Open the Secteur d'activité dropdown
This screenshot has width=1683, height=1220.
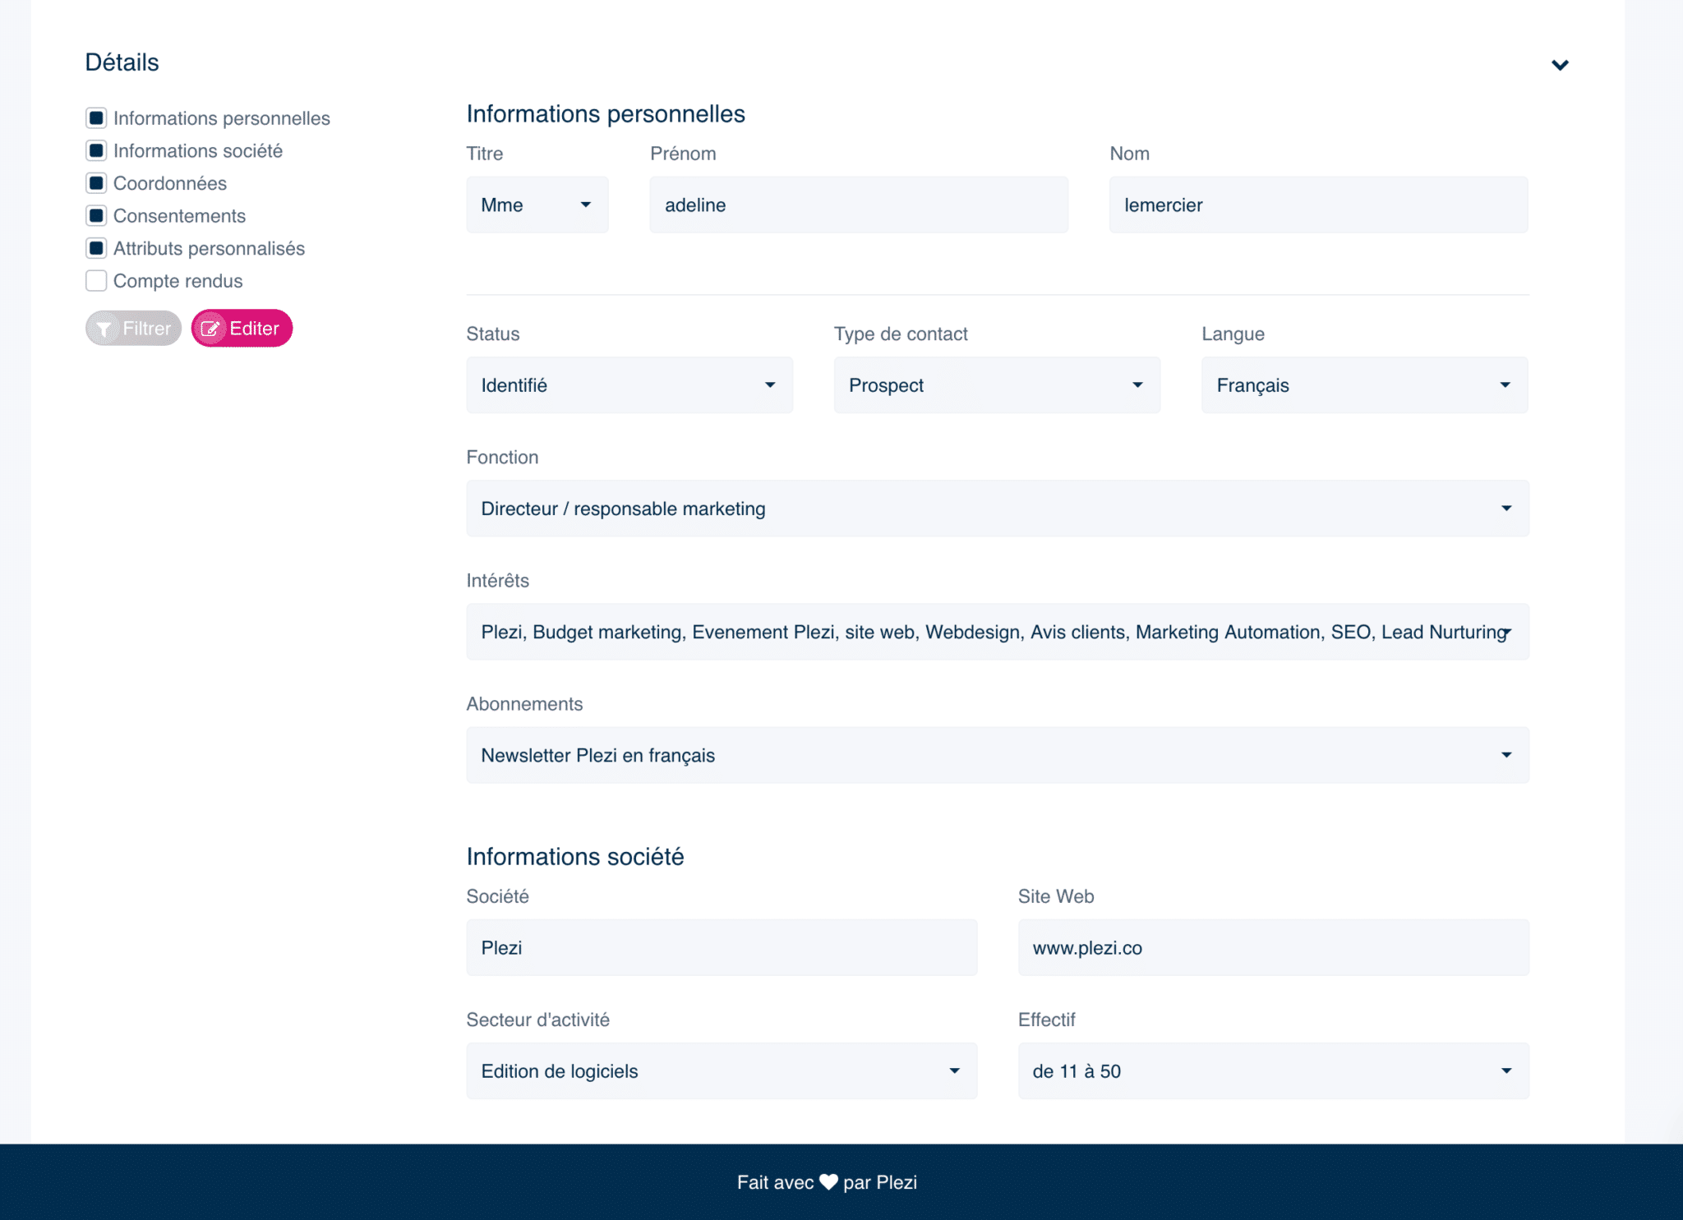coord(722,1070)
